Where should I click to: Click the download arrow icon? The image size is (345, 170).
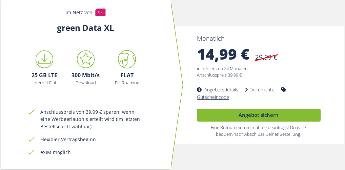pyautogui.click(x=44, y=59)
